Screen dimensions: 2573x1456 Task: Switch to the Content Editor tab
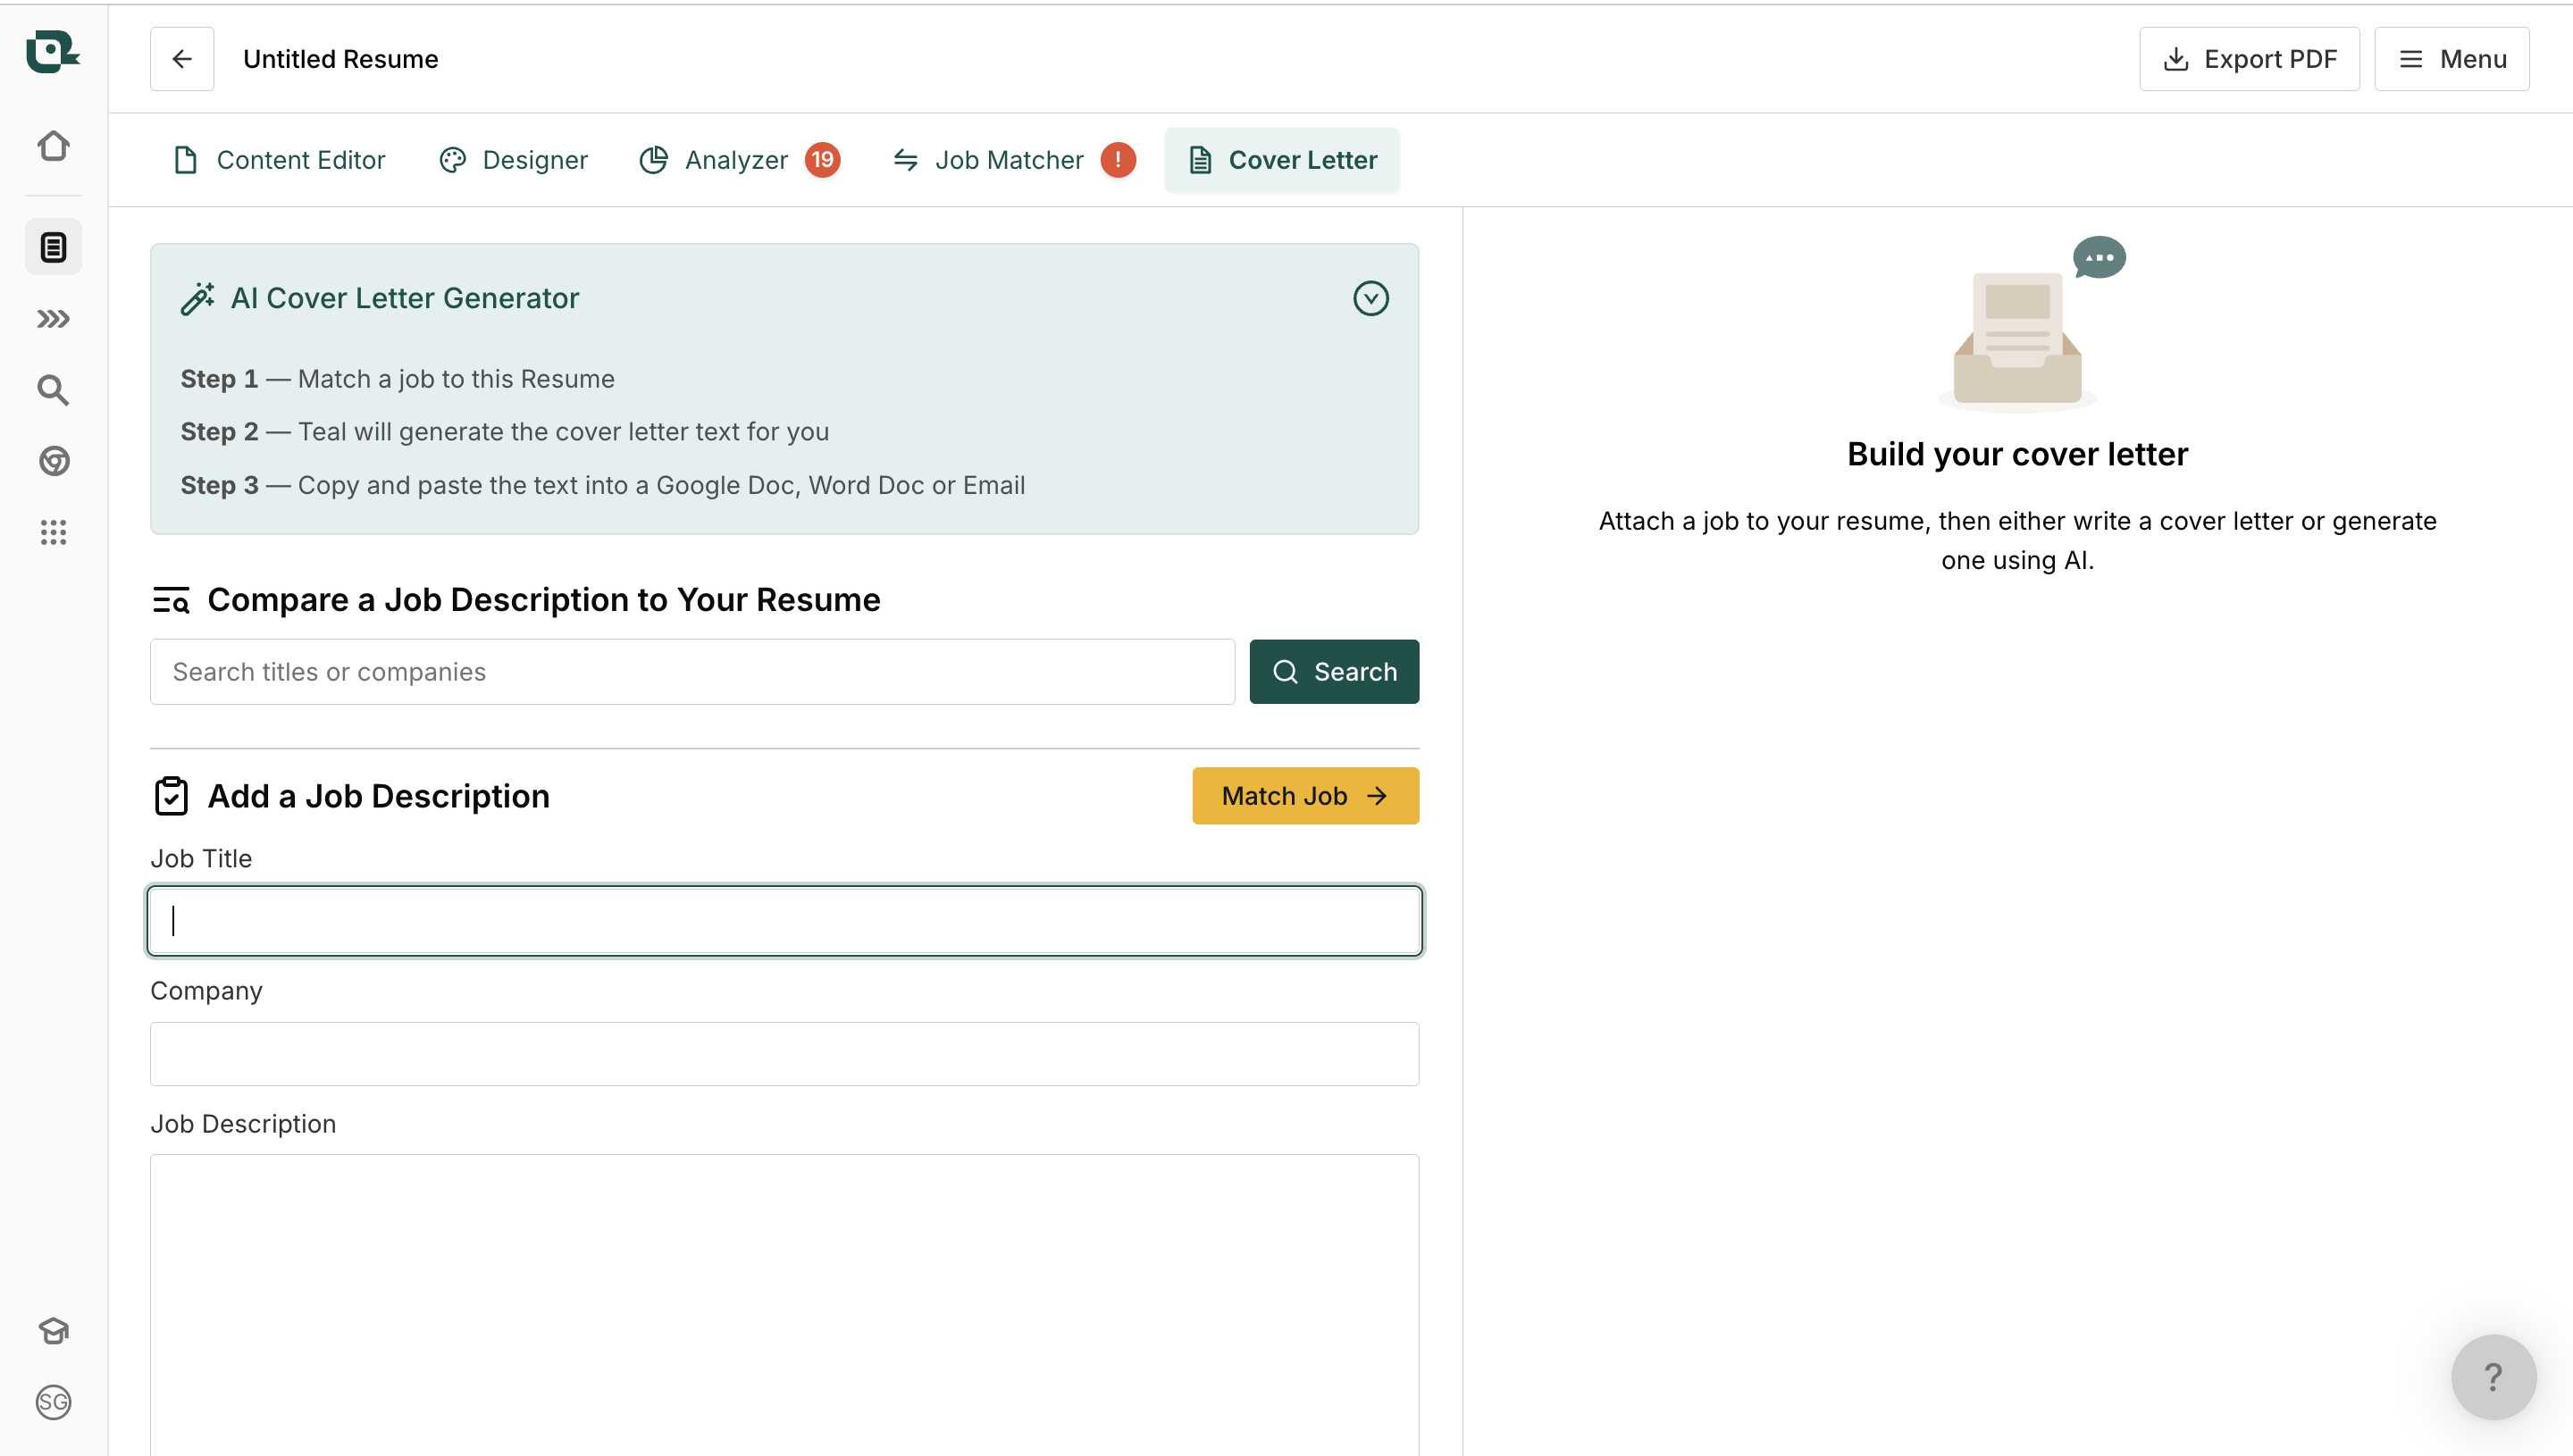[x=279, y=160]
